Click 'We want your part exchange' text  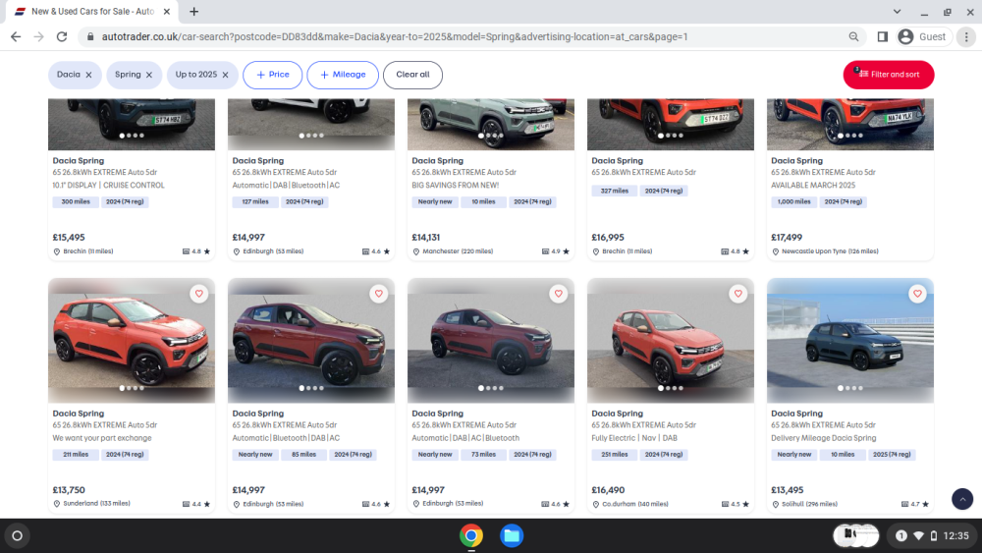[x=102, y=438]
